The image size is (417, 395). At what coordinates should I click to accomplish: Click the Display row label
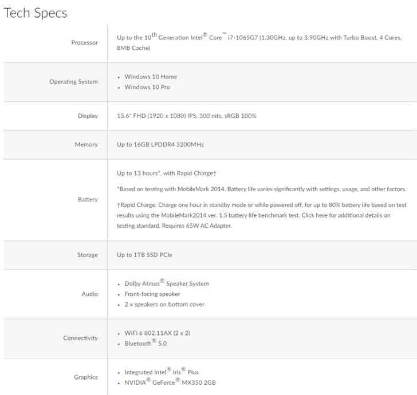click(88, 116)
